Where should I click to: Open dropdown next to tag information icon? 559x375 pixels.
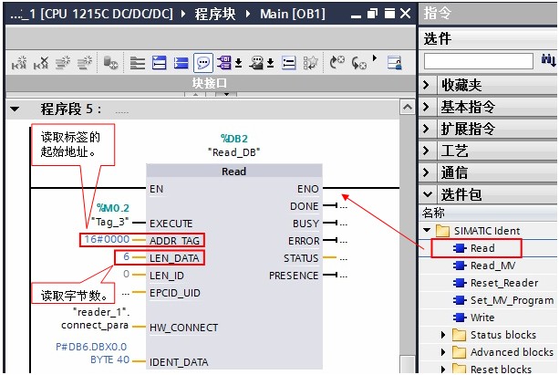271,64
